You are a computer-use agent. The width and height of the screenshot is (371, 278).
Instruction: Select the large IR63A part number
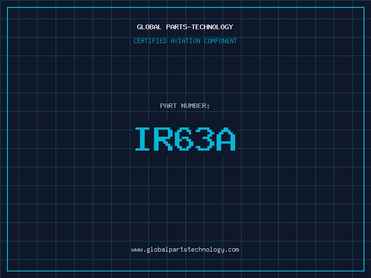(x=185, y=139)
